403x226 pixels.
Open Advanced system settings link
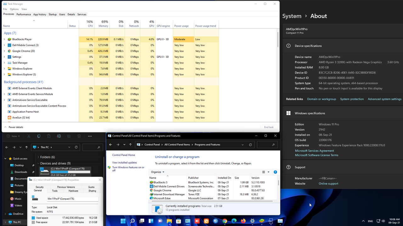click(384, 99)
